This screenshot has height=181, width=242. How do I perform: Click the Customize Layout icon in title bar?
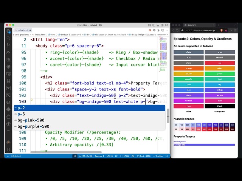(x=149, y=25)
